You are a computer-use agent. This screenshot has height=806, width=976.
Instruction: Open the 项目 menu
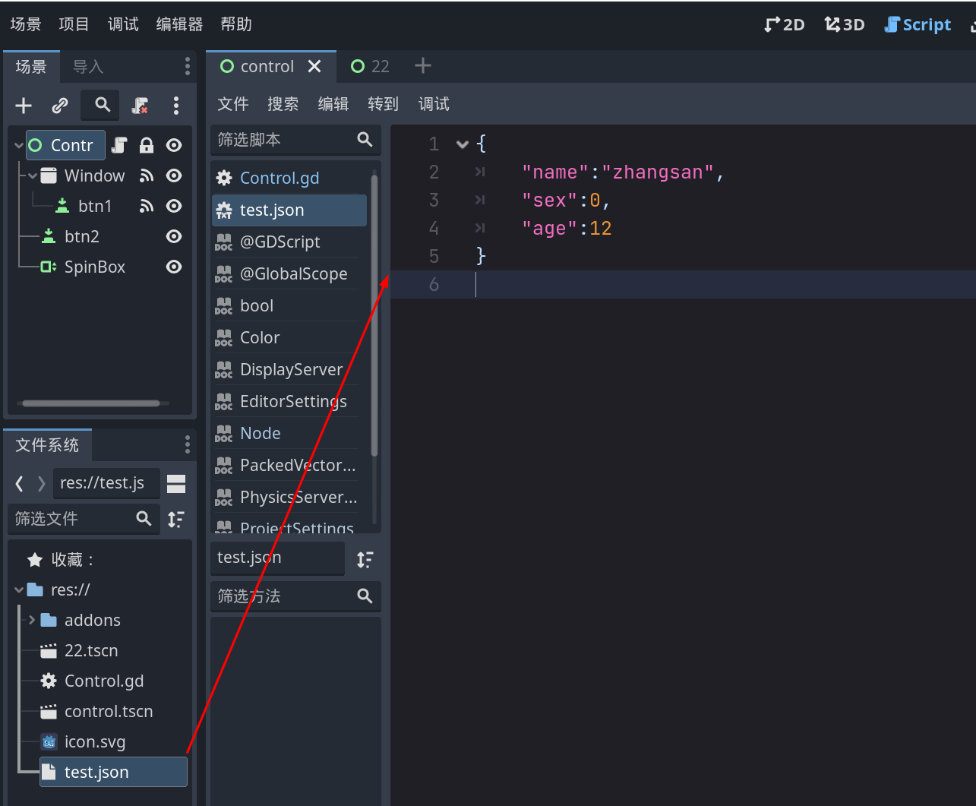point(74,24)
